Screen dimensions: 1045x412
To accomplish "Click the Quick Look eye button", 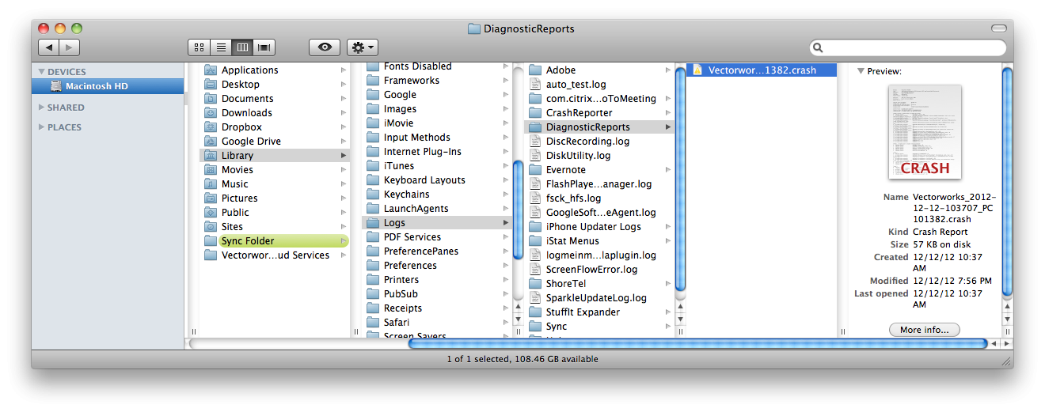I will coord(325,47).
